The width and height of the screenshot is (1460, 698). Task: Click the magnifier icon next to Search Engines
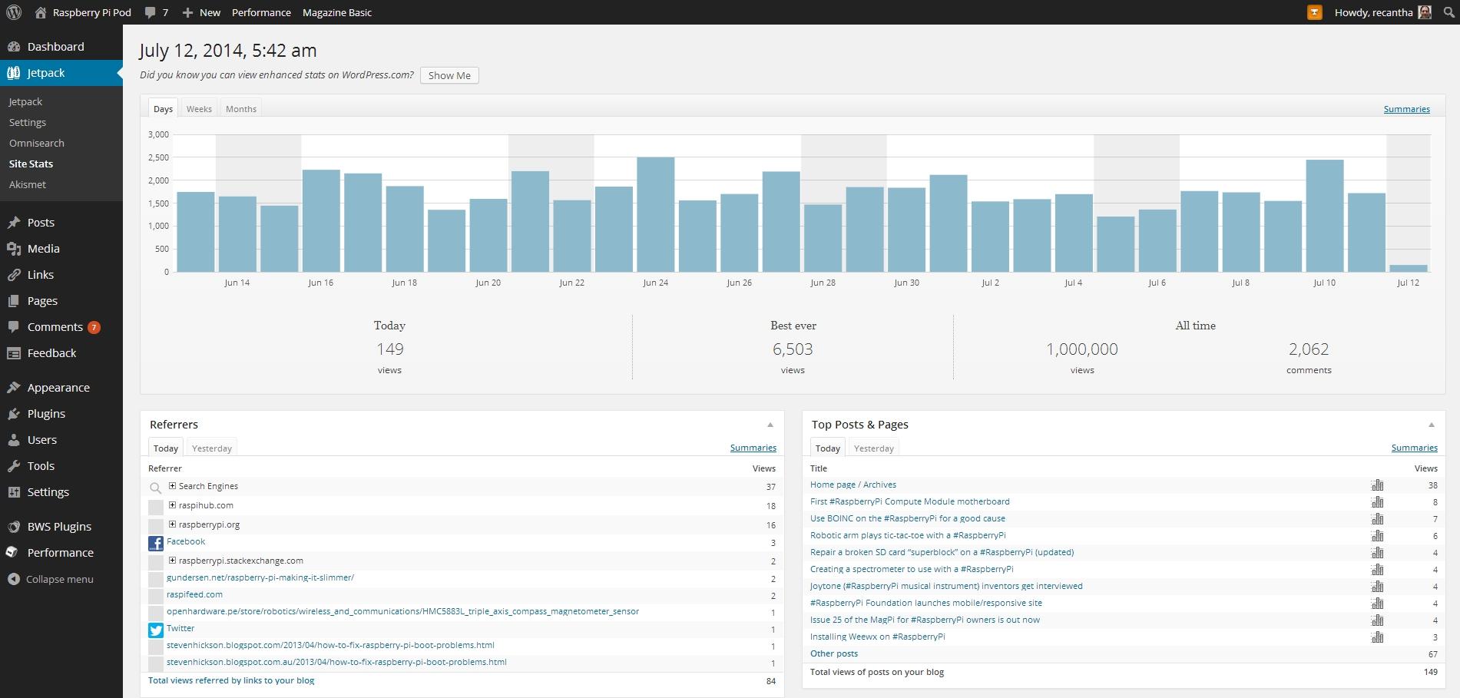156,487
